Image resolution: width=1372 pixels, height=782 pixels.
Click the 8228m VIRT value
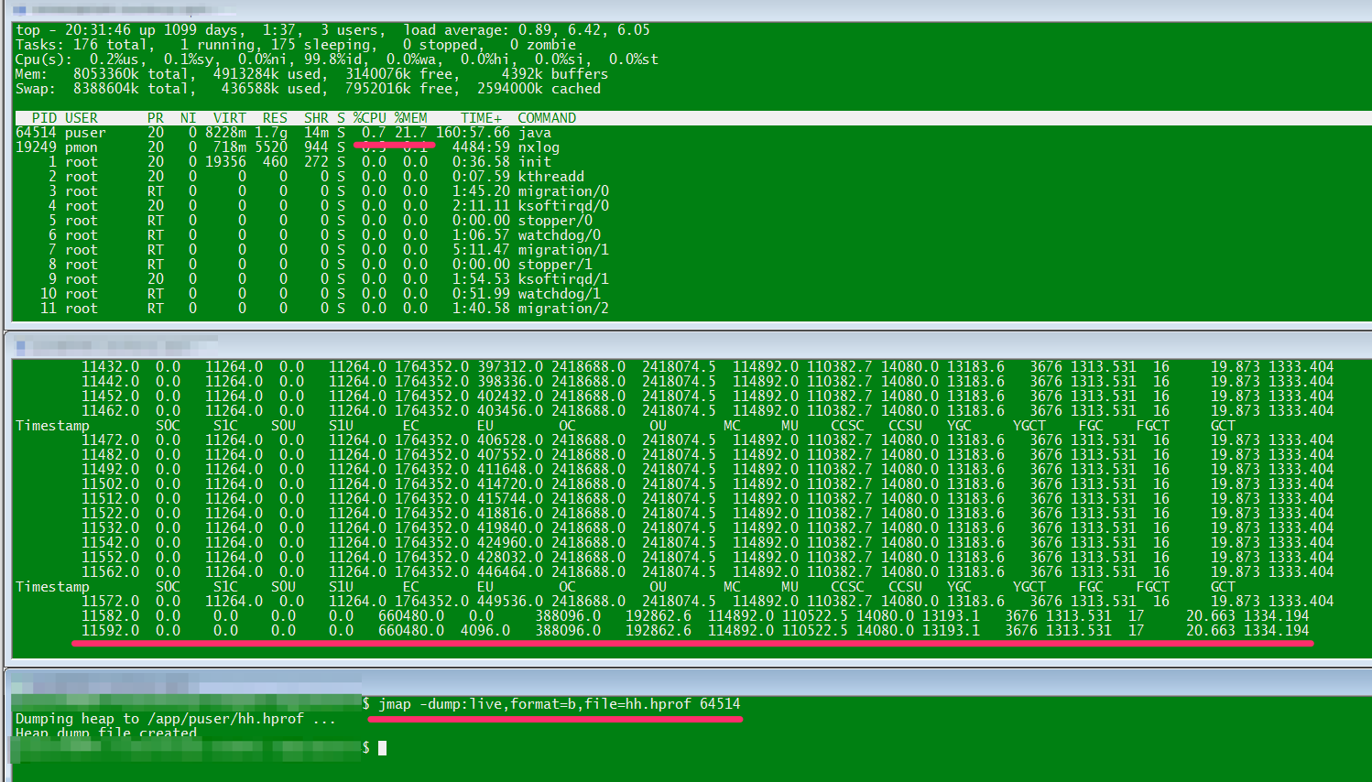[225, 133]
